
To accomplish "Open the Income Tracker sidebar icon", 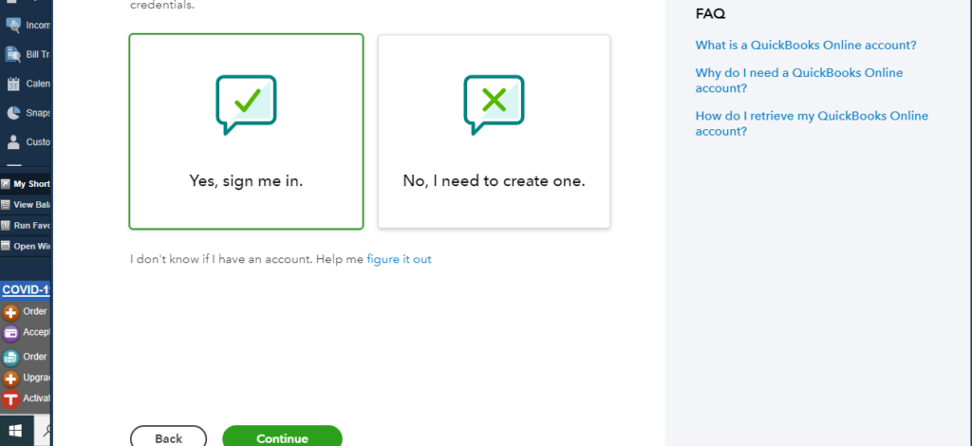I will (x=13, y=26).
